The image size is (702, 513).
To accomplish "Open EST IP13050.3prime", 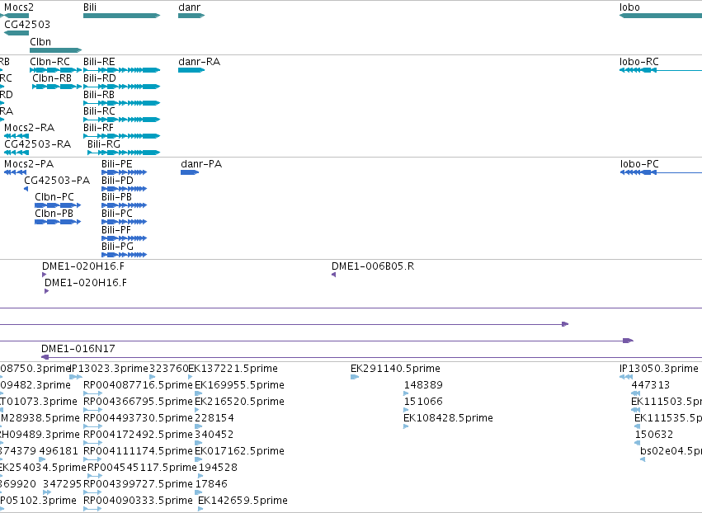I will pyautogui.click(x=626, y=377).
